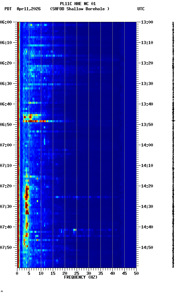
Task: Click the '14:40' UTC time label
Action: (x=147, y=227)
